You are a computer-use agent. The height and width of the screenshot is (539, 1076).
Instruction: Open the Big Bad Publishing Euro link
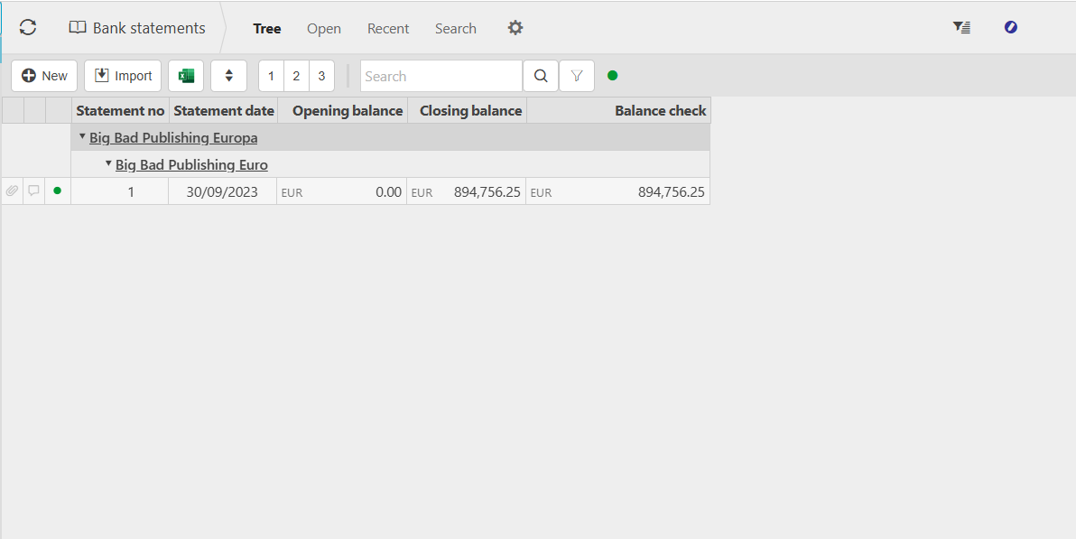click(x=191, y=165)
